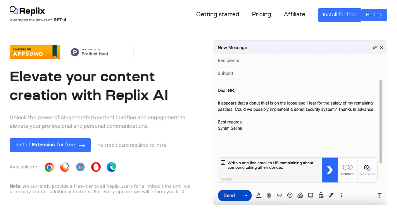397x223 pixels.
Task: Expand the Install Extension arrow
Action: click(x=81, y=145)
